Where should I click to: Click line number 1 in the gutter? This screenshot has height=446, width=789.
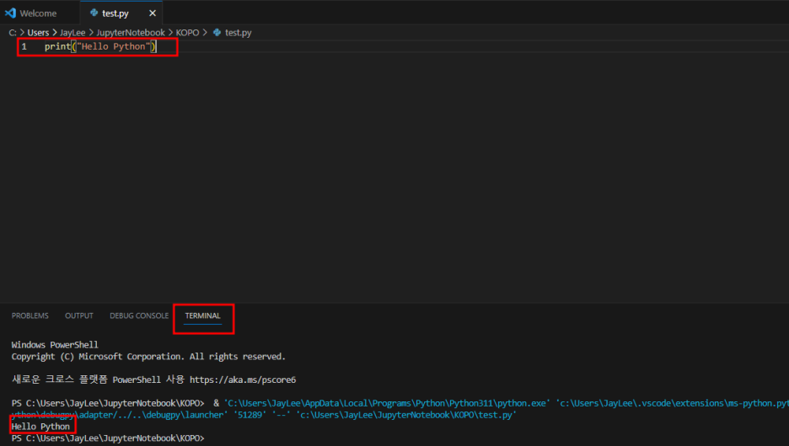[x=24, y=47]
